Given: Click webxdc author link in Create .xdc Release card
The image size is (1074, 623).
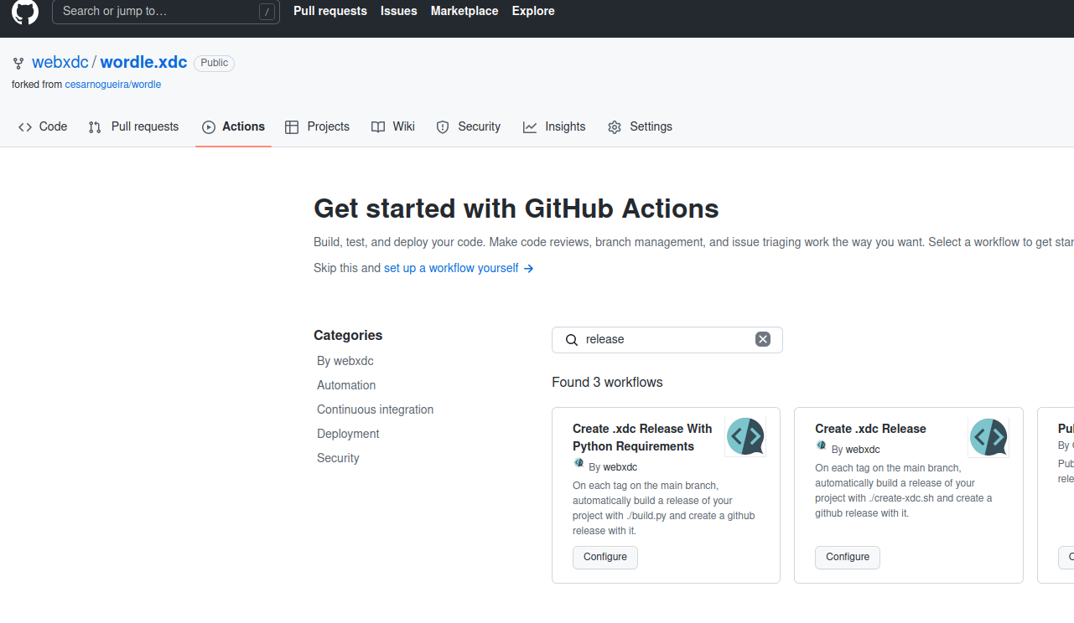Looking at the screenshot, I should (863, 450).
